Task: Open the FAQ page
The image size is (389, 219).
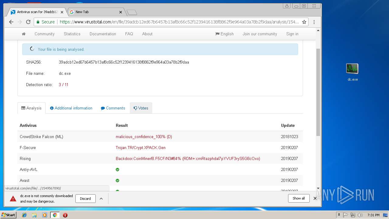Action: click(129, 34)
